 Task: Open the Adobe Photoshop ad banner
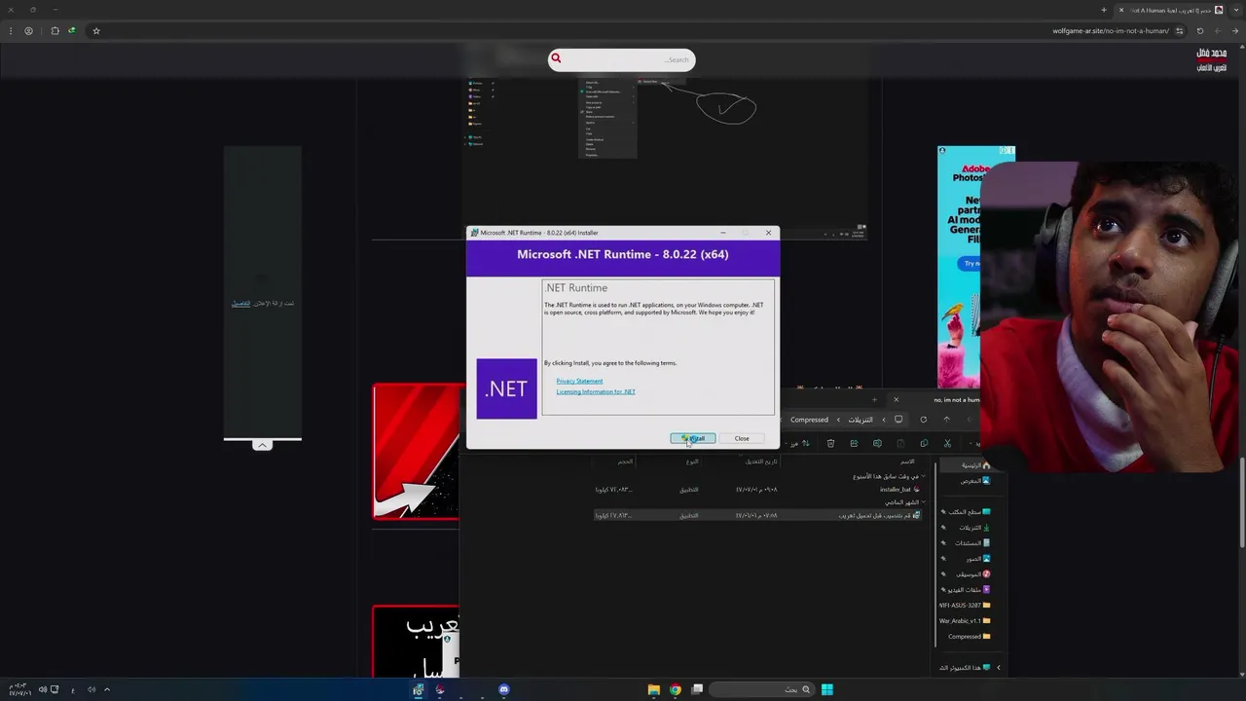[960, 268]
